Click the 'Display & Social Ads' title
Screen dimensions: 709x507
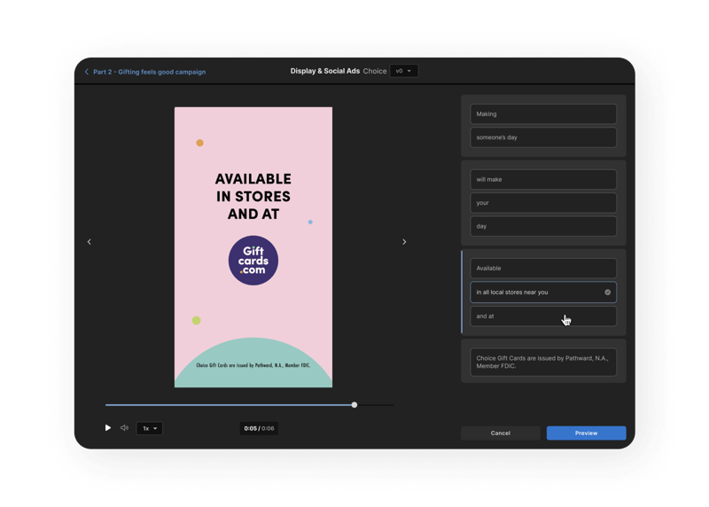[325, 71]
